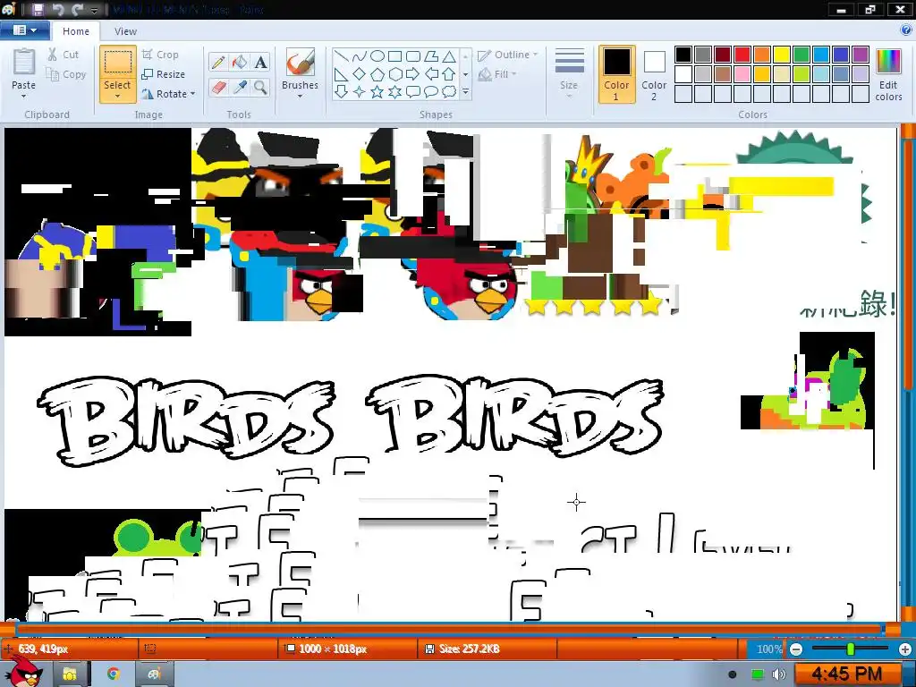Viewport: 916px width, 687px height.
Task: Select the Color picker eyedropper tool
Action: (240, 88)
